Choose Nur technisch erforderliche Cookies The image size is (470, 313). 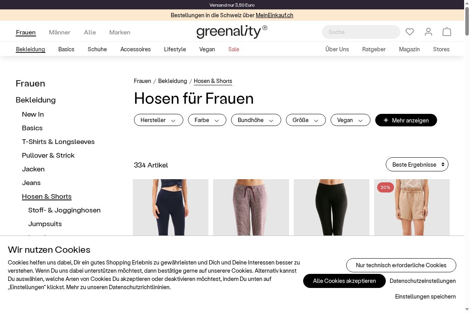click(401, 265)
